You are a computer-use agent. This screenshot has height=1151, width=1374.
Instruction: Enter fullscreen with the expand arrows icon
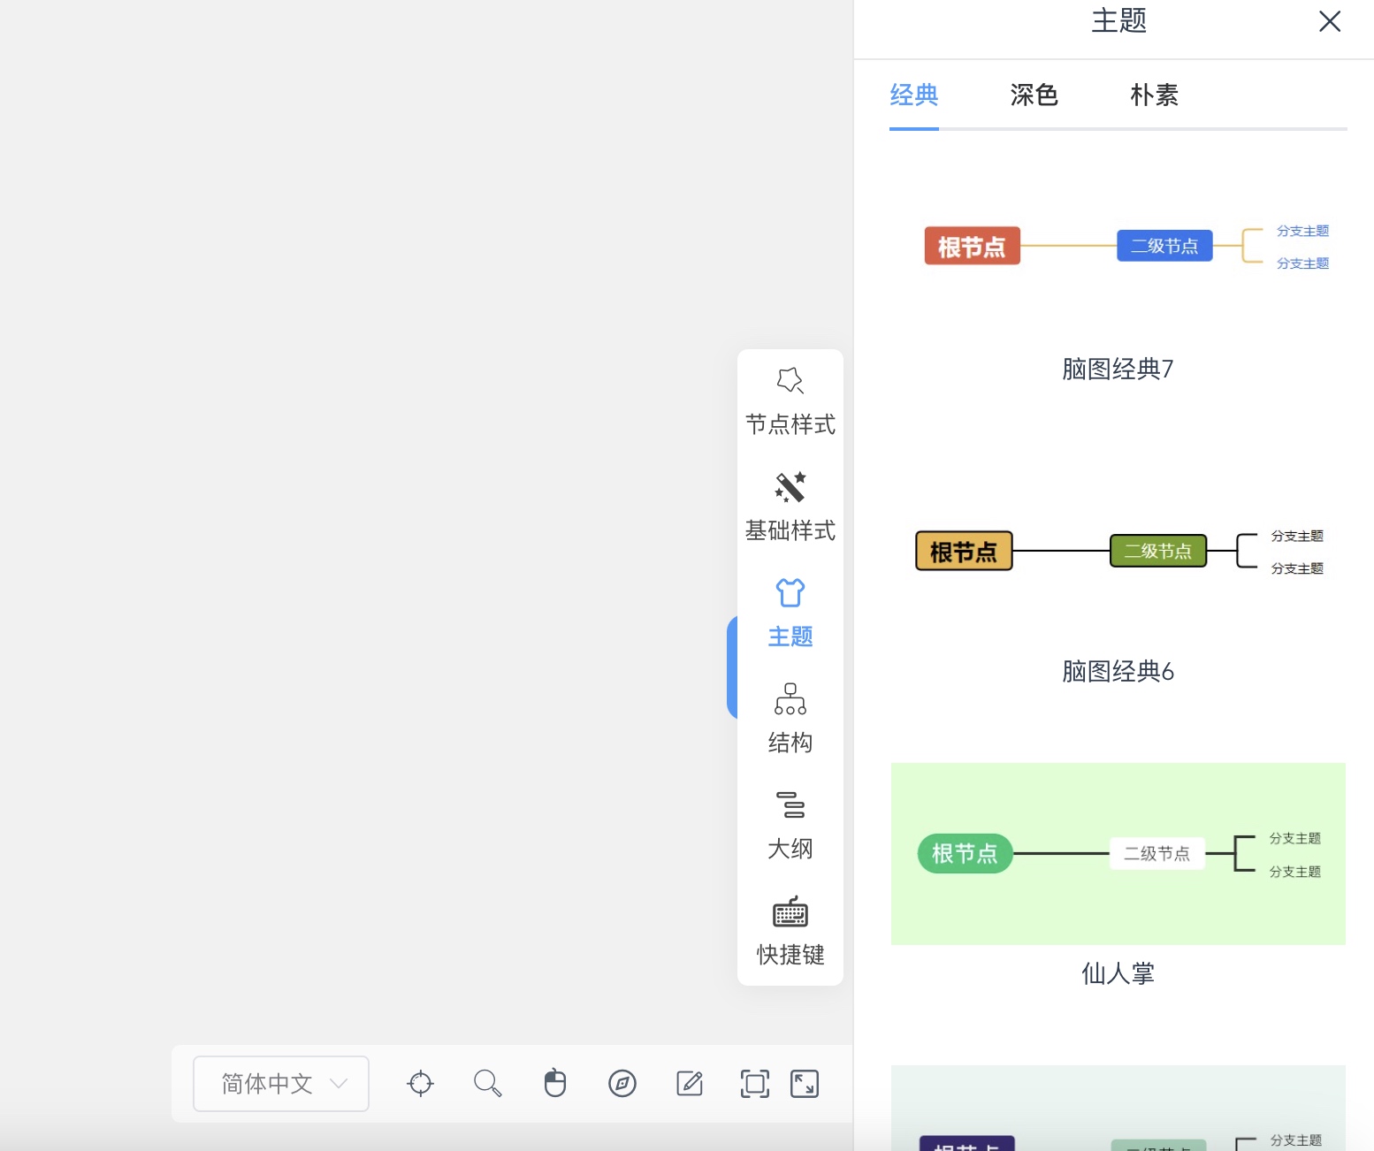pyautogui.click(x=805, y=1083)
